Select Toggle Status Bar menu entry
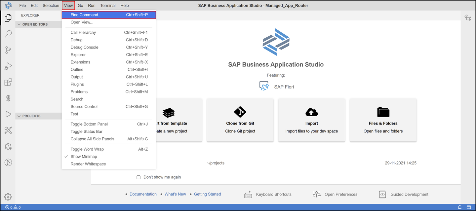This screenshot has width=476, height=211. (x=109, y=131)
